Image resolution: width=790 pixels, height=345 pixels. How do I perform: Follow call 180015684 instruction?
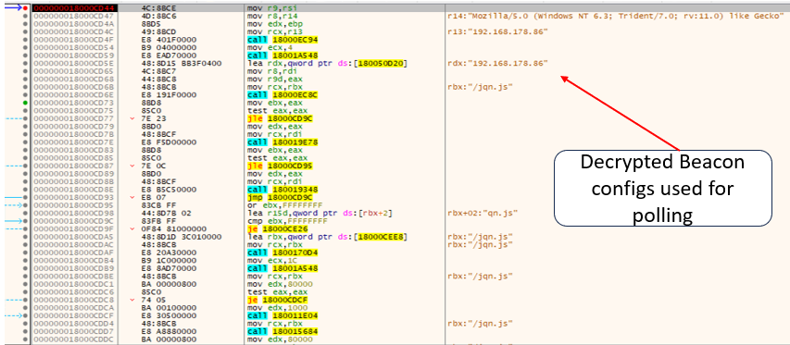pos(282,331)
